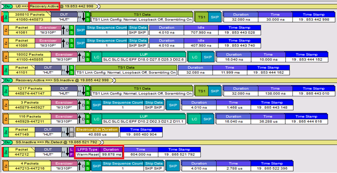Click the Ex side tag of 116 Packets row
The image size is (337, 173).
(6, 119)
